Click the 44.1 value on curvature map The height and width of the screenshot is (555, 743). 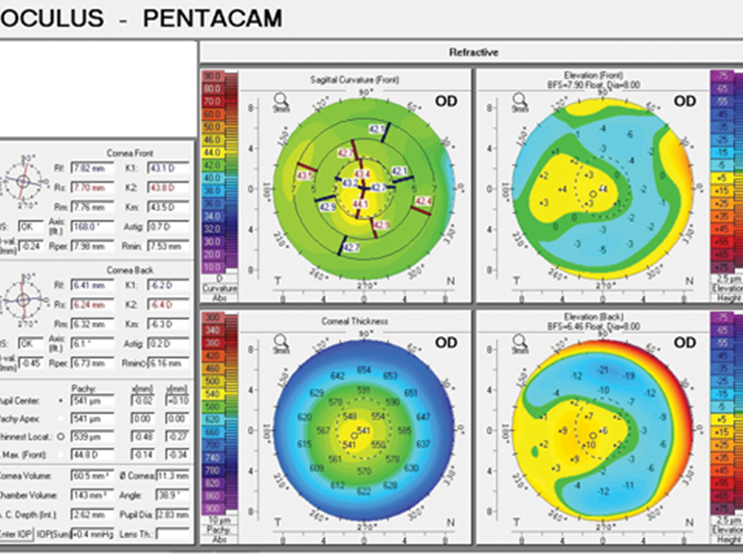click(x=360, y=203)
